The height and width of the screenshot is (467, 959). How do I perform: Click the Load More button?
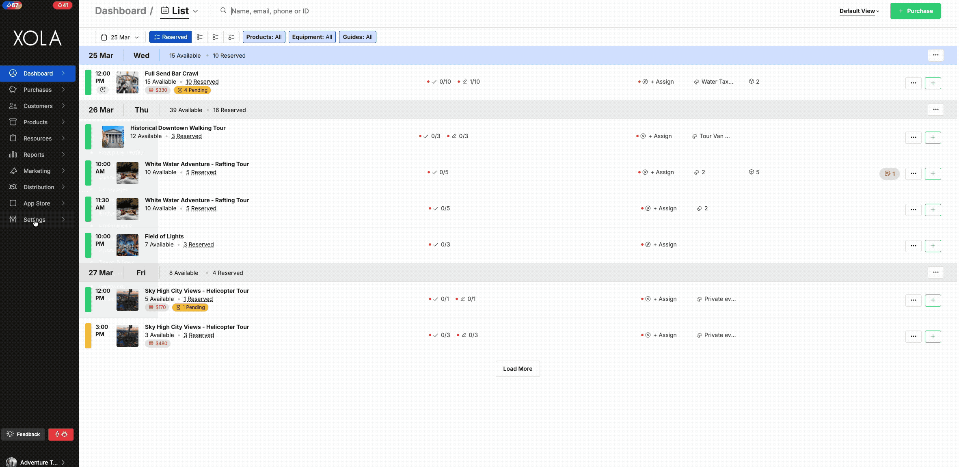coord(517,368)
